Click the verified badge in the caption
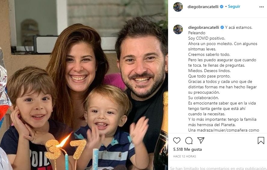Screen dimensions: 267x170 pos(222,27)
